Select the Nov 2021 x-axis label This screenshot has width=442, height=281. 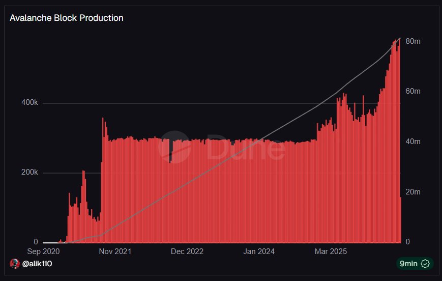point(115,251)
